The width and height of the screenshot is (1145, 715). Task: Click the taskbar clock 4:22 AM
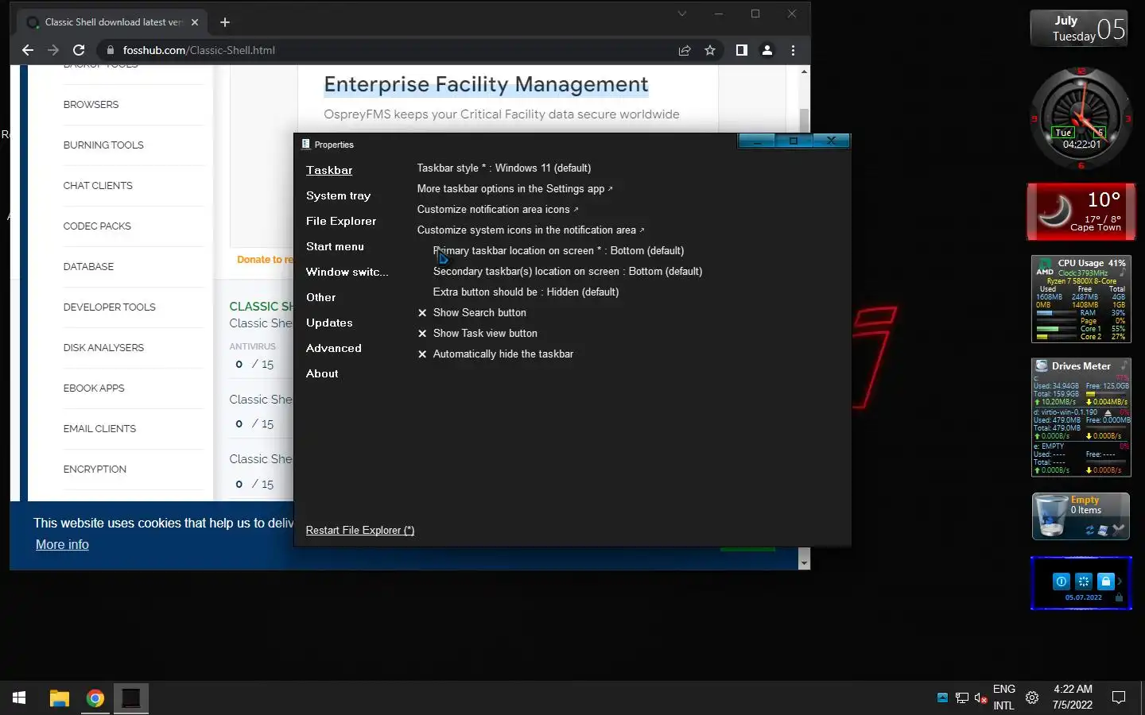1073,698
